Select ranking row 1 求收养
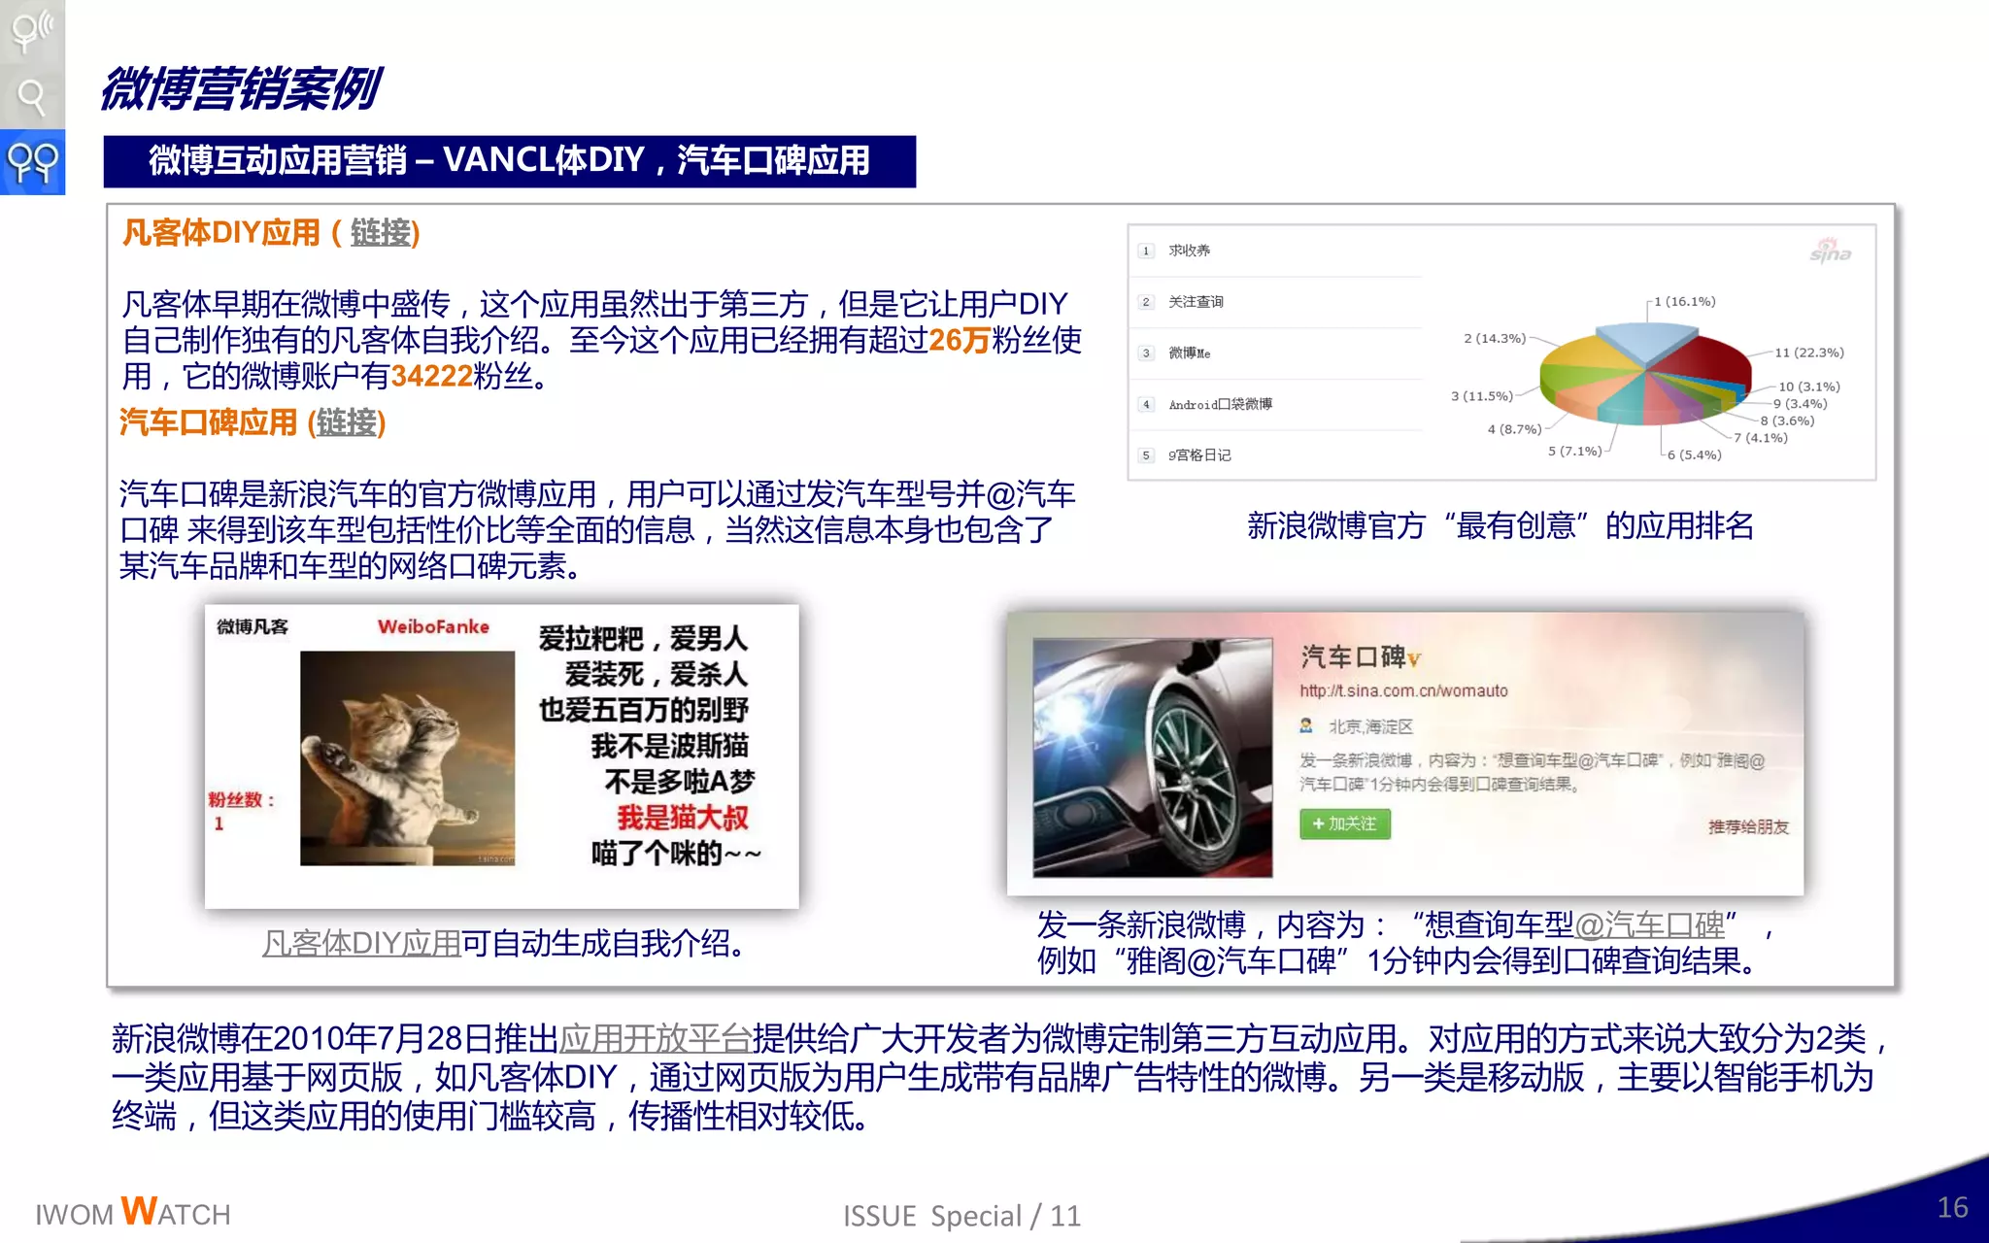1989x1243 pixels. 1275,251
